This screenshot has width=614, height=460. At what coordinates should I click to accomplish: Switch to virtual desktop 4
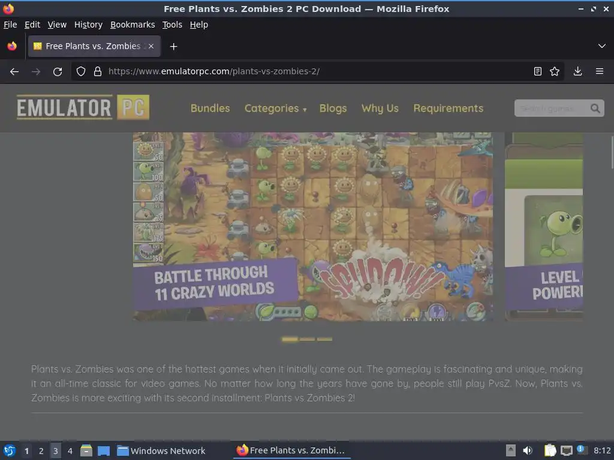pyautogui.click(x=70, y=451)
